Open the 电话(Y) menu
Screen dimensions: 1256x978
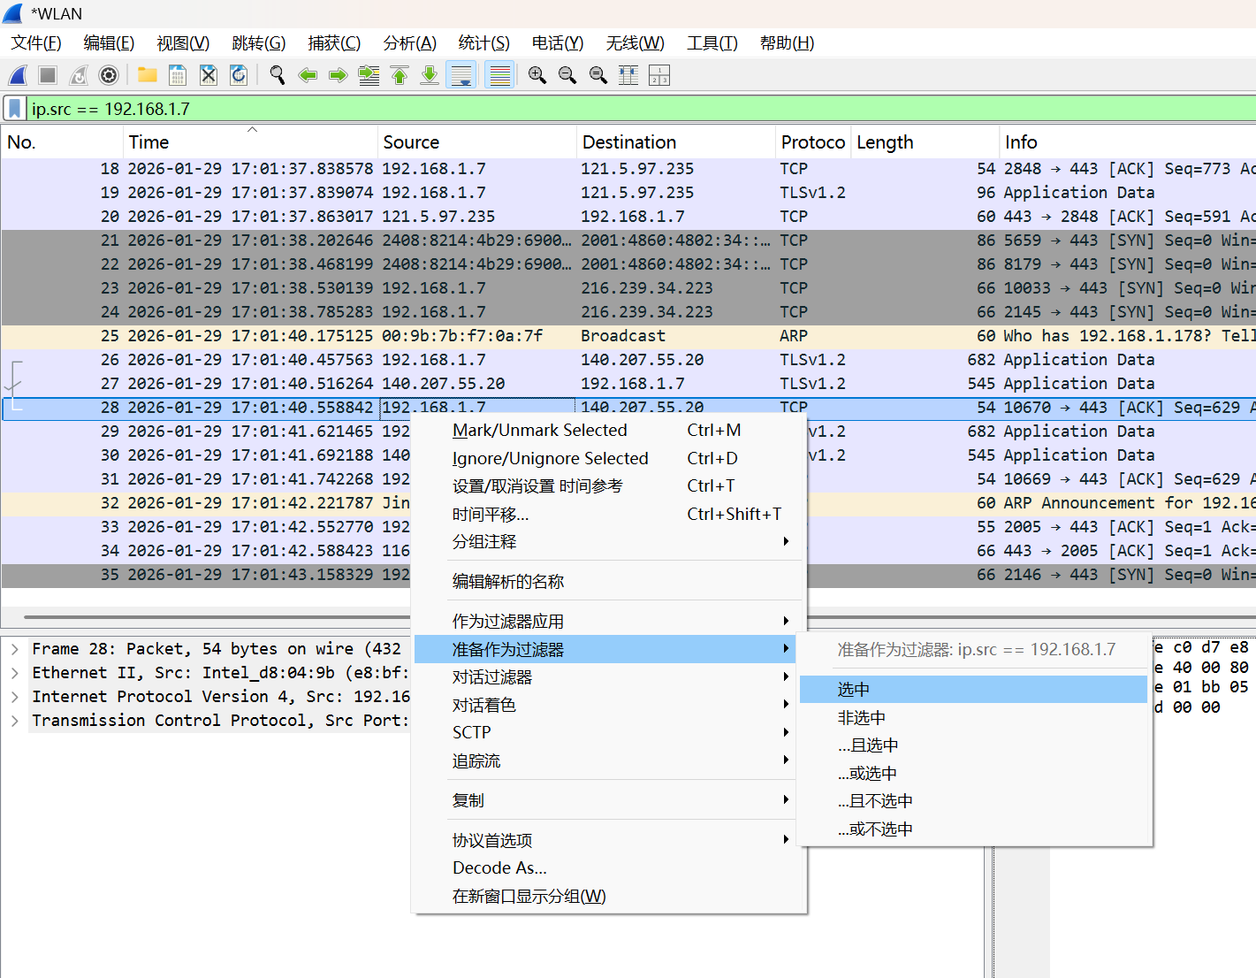[x=558, y=43]
